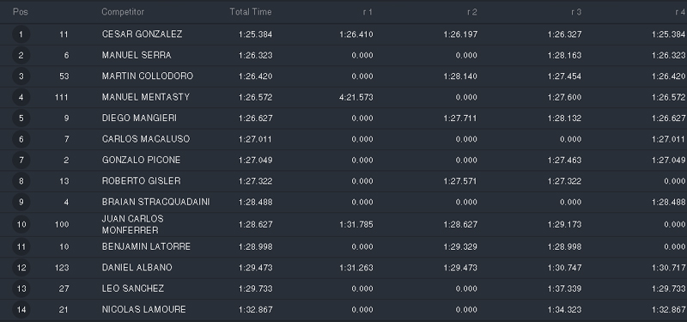Click the r 3 column header

[x=576, y=12]
